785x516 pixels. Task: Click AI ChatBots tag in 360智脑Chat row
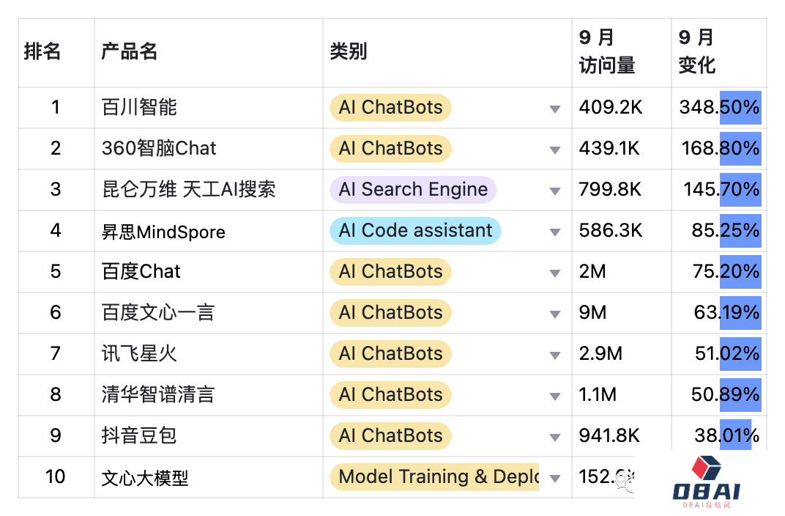coord(390,148)
